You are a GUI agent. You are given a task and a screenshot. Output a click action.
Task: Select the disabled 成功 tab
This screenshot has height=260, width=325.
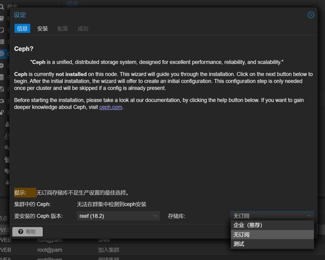(83, 28)
